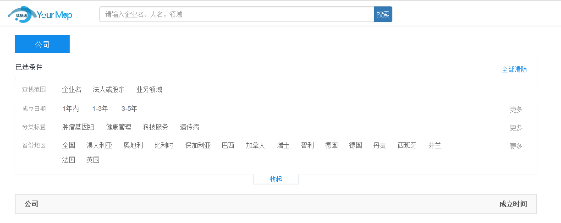
Task: Choose the 健康管理 category tag
Action: pyautogui.click(x=118, y=127)
